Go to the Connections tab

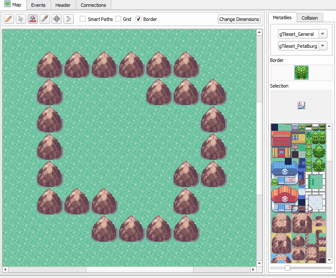tap(93, 5)
